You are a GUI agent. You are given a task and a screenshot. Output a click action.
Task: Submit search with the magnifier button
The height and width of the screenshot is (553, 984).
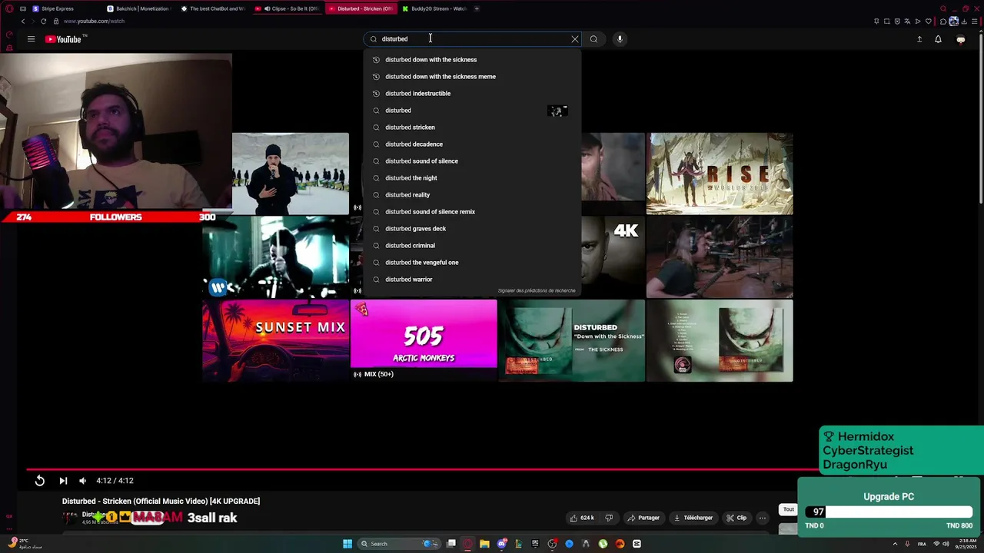coord(593,39)
